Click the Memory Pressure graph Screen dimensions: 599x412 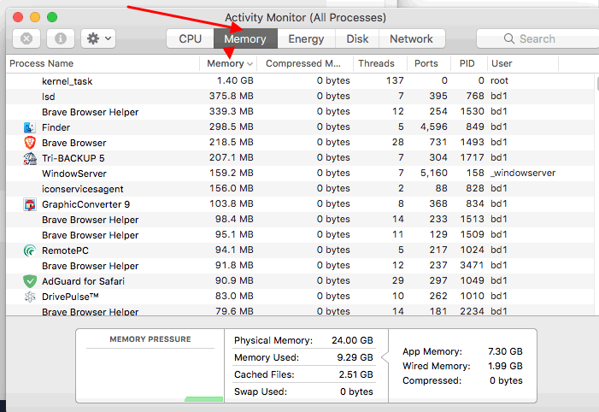[x=150, y=375]
